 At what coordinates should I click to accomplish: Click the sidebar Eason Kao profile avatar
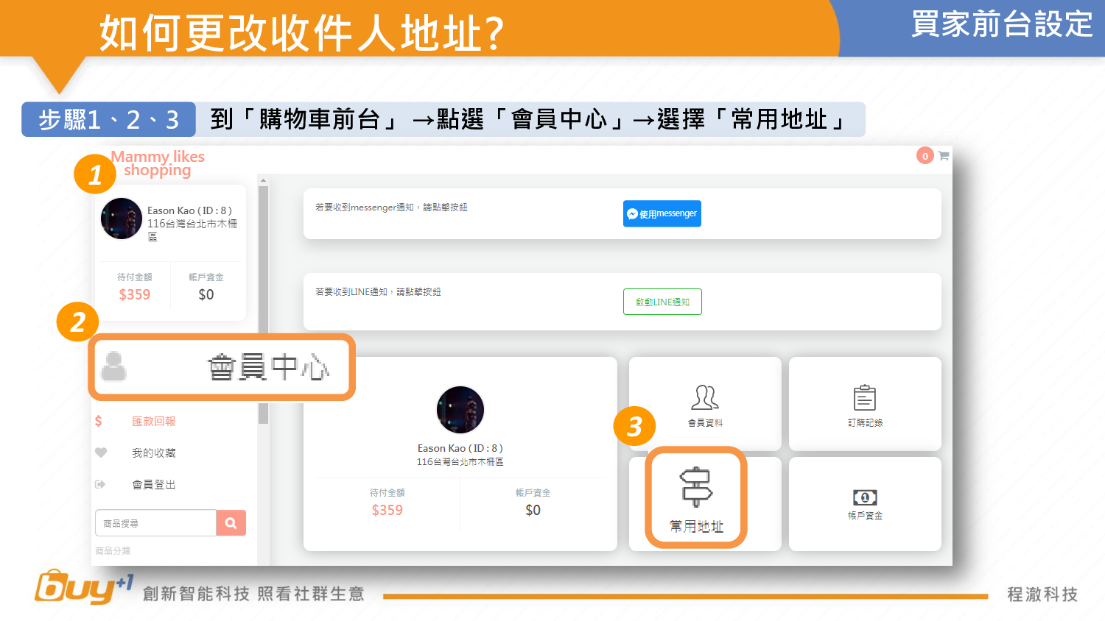tap(122, 219)
